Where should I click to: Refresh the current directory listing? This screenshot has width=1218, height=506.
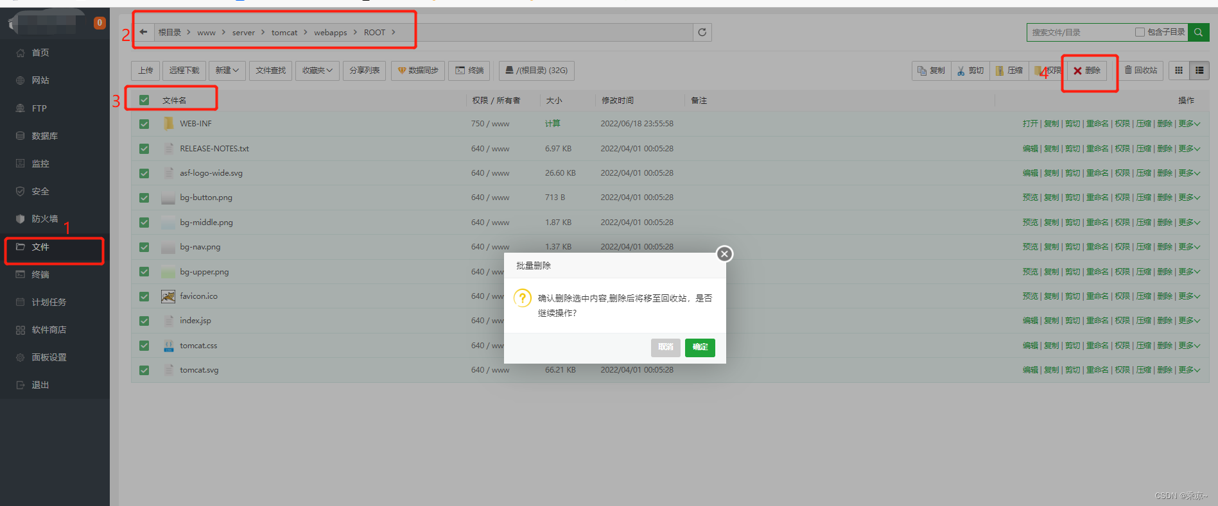(x=702, y=32)
